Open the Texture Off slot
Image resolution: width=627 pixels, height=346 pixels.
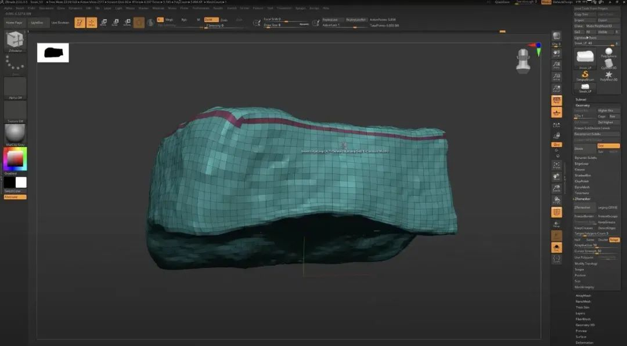tap(15, 112)
